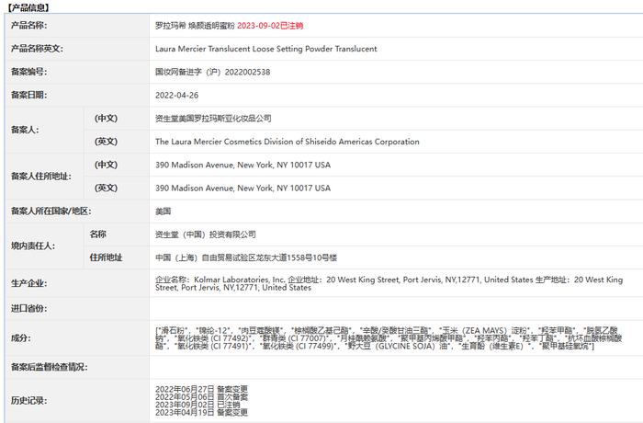Click the country value 美国
Screen dimensions: 643x423
point(163,211)
